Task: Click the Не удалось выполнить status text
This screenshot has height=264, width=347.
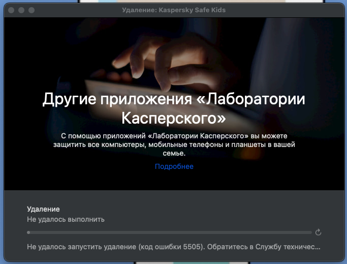Action: coord(66,219)
